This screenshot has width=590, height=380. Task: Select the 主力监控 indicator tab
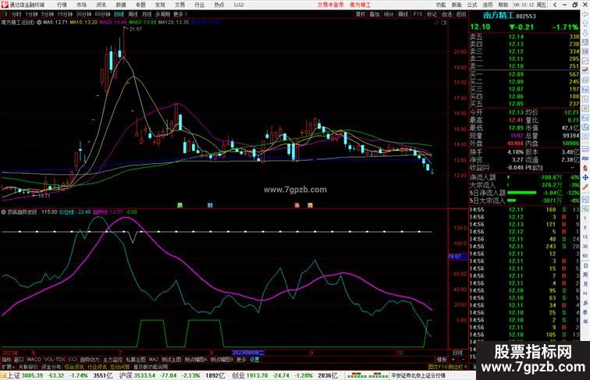pos(112,360)
